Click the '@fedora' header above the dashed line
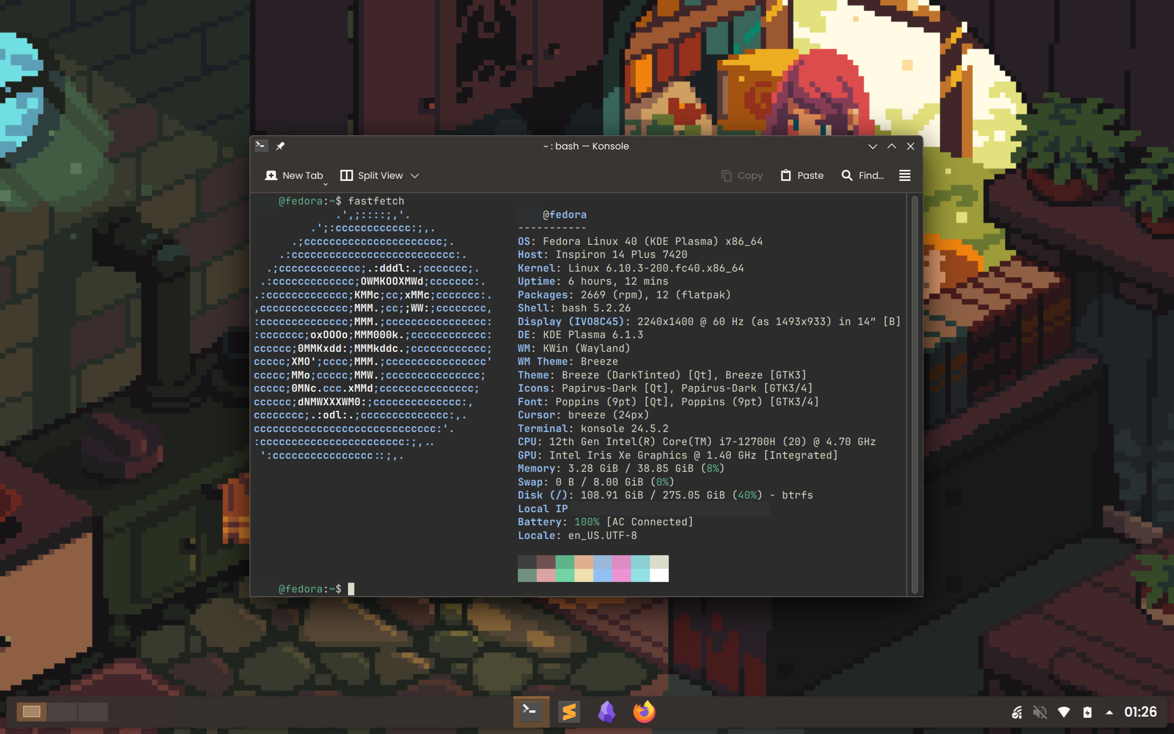Screen dimensions: 1174x734 click(565, 215)
